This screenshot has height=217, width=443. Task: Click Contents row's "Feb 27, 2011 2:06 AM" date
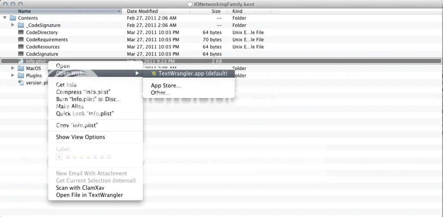tap(152, 18)
